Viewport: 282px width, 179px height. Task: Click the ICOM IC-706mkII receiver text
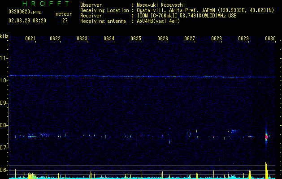point(187,16)
